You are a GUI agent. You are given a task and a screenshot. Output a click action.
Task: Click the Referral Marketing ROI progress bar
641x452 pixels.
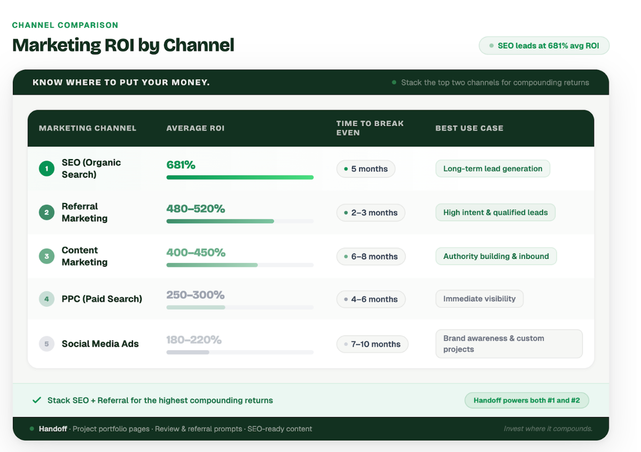[x=240, y=221]
